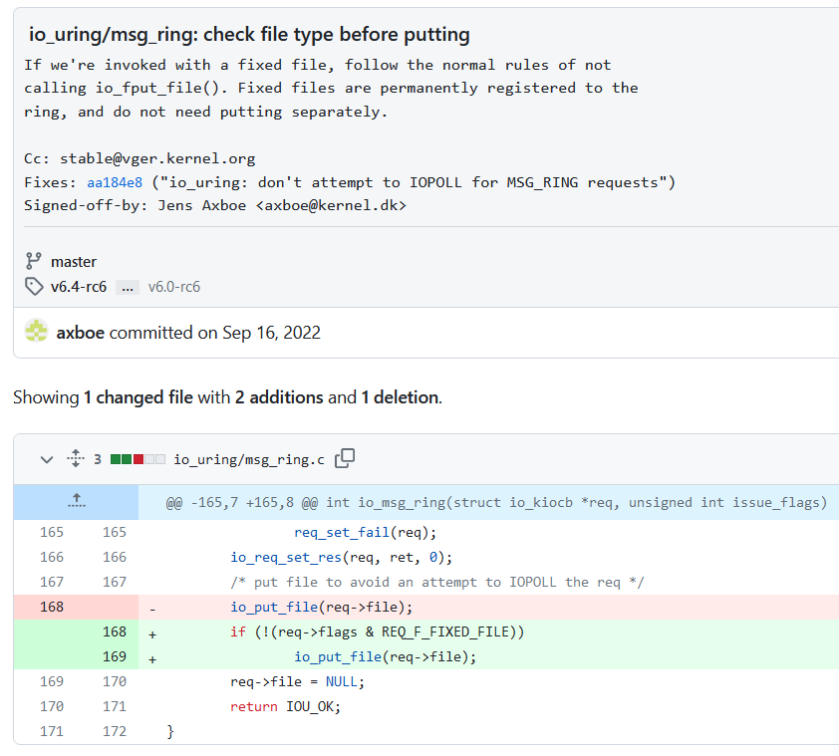Image resolution: width=839 pixels, height=756 pixels.
Task: Open the master branch link
Action: [x=74, y=262]
